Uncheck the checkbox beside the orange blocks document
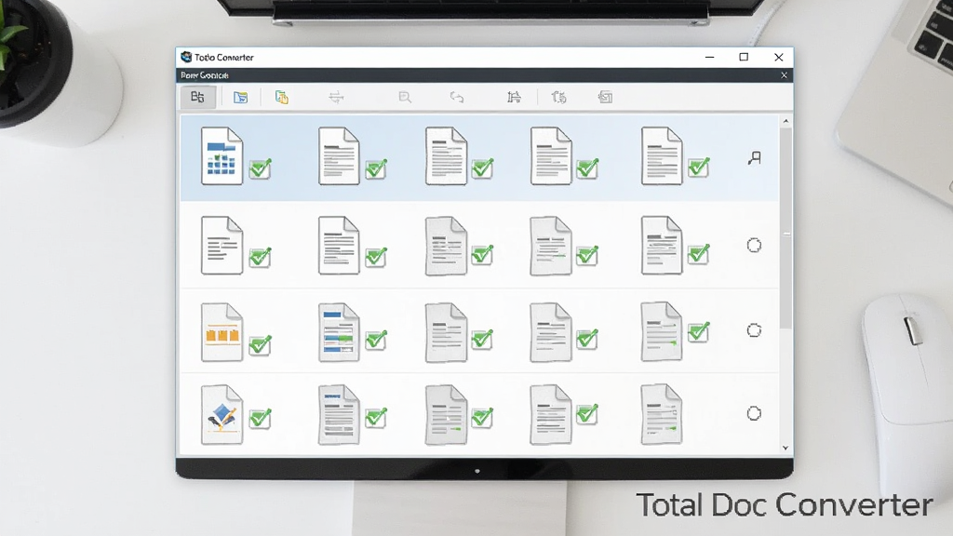This screenshot has height=536, width=953. (x=261, y=344)
